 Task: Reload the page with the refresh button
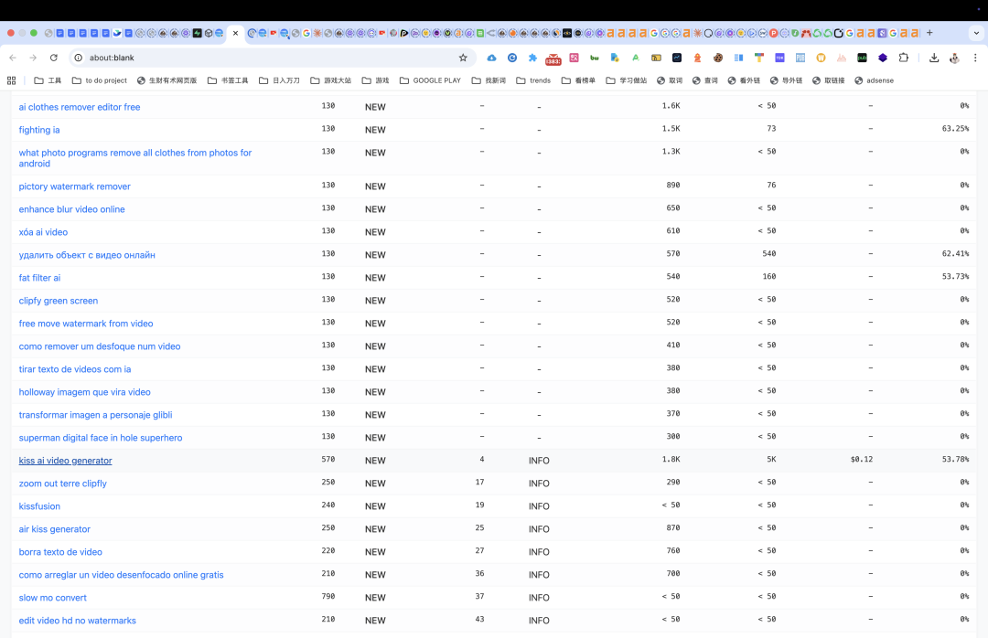[x=54, y=58]
